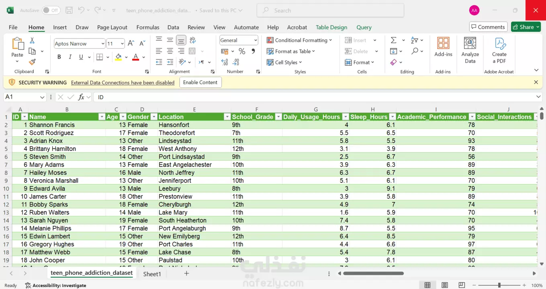Apply the red font color
This screenshot has width=546, height=289.
click(x=136, y=57)
